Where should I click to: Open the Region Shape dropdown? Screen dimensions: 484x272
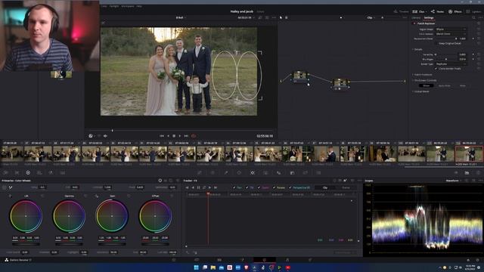click(x=451, y=29)
